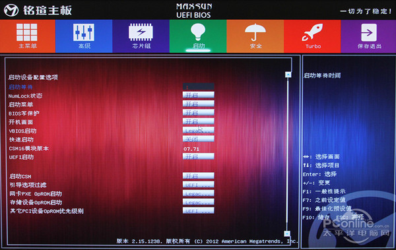Toggle the NumLock状态 开启 value
Screen dimensions: 396x250
pos(199,95)
